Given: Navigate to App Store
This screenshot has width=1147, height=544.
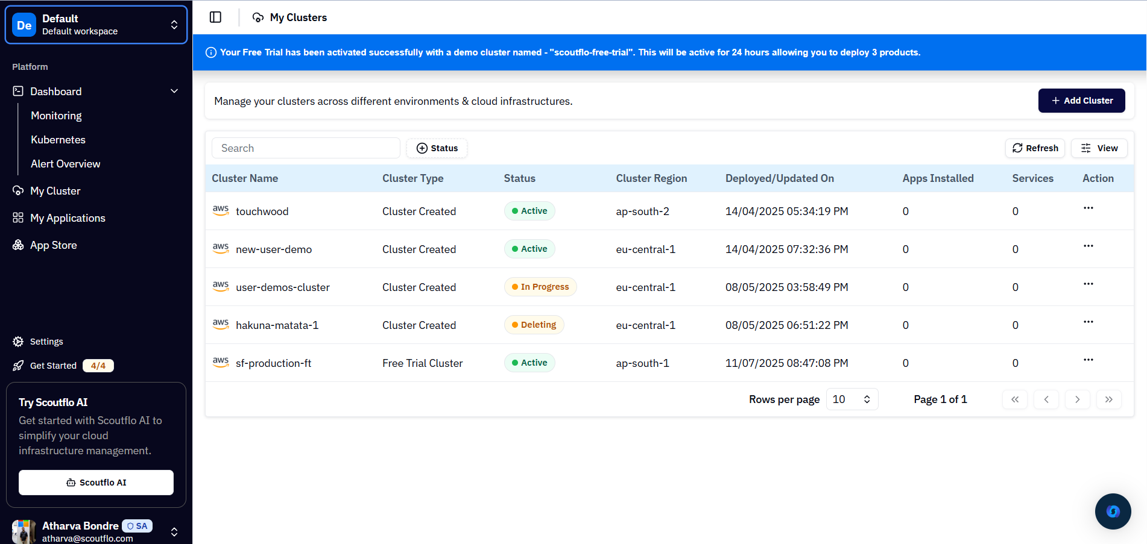Looking at the screenshot, I should coord(53,245).
